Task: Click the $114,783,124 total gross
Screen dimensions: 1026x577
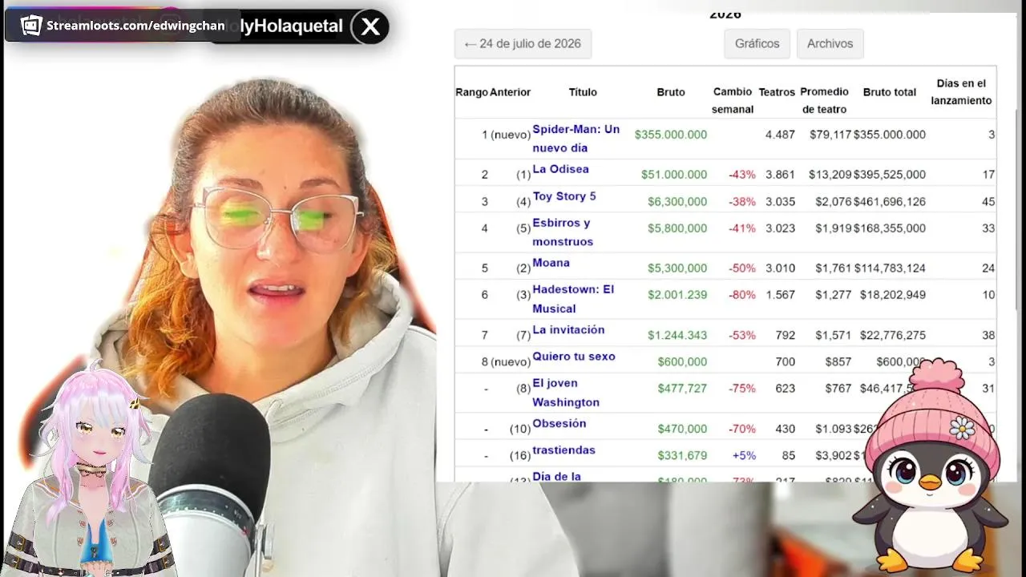Action: [890, 268]
